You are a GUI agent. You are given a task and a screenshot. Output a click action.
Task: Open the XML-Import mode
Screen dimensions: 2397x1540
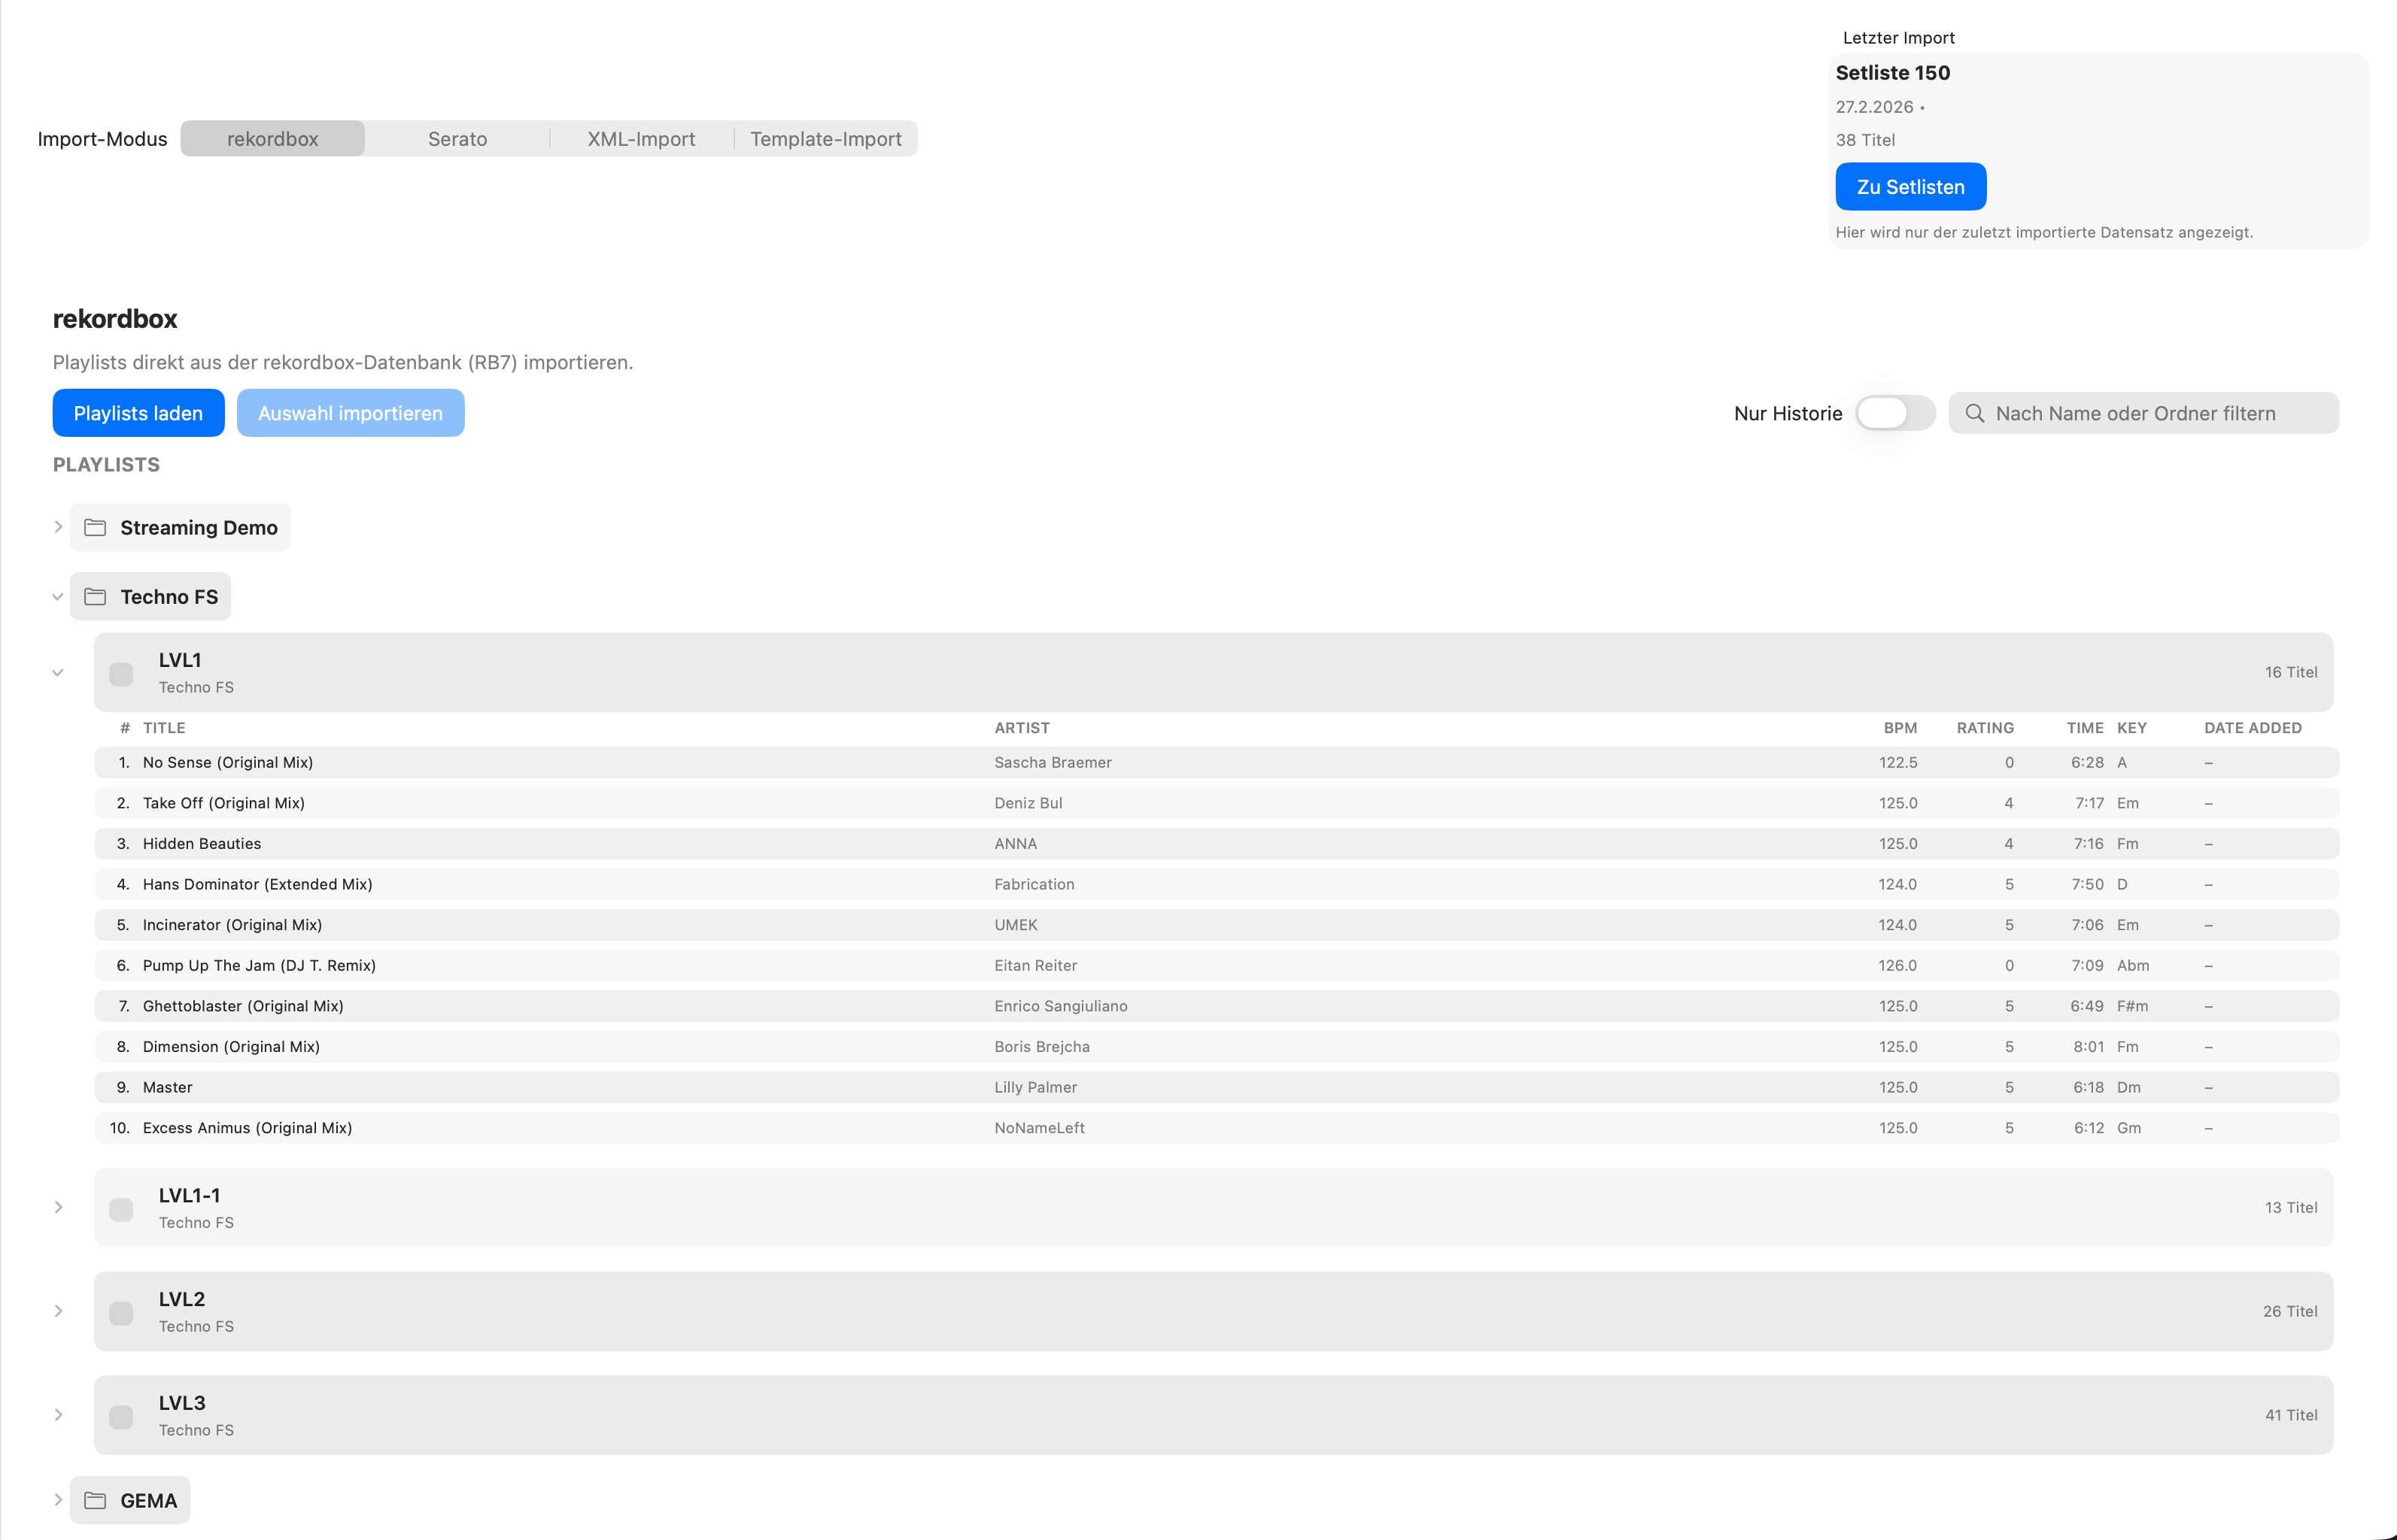(640, 139)
